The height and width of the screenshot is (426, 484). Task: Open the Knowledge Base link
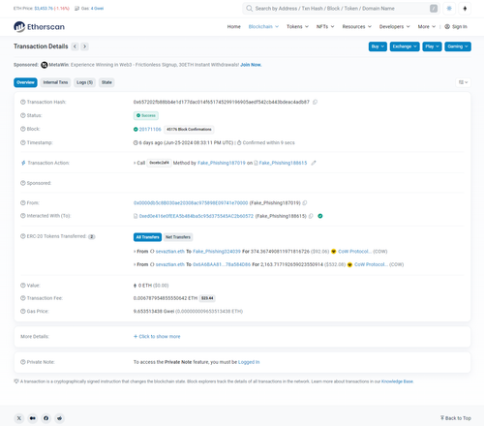point(397,381)
